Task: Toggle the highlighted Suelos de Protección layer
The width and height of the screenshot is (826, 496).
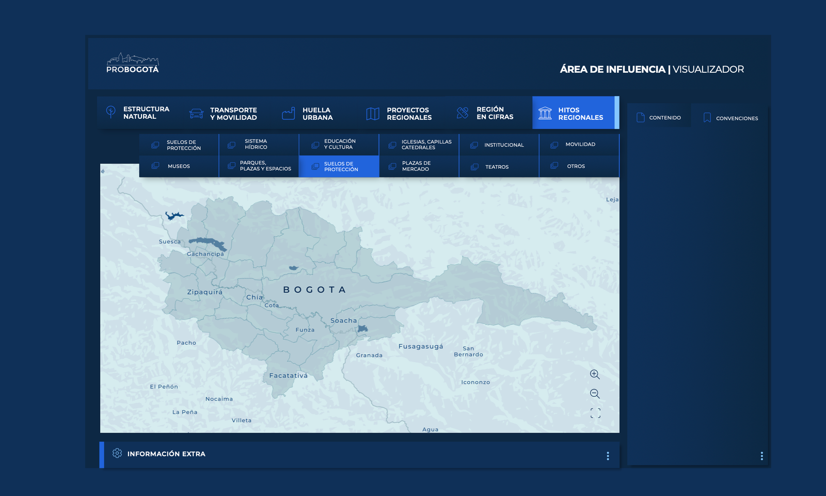Action: tap(339, 166)
